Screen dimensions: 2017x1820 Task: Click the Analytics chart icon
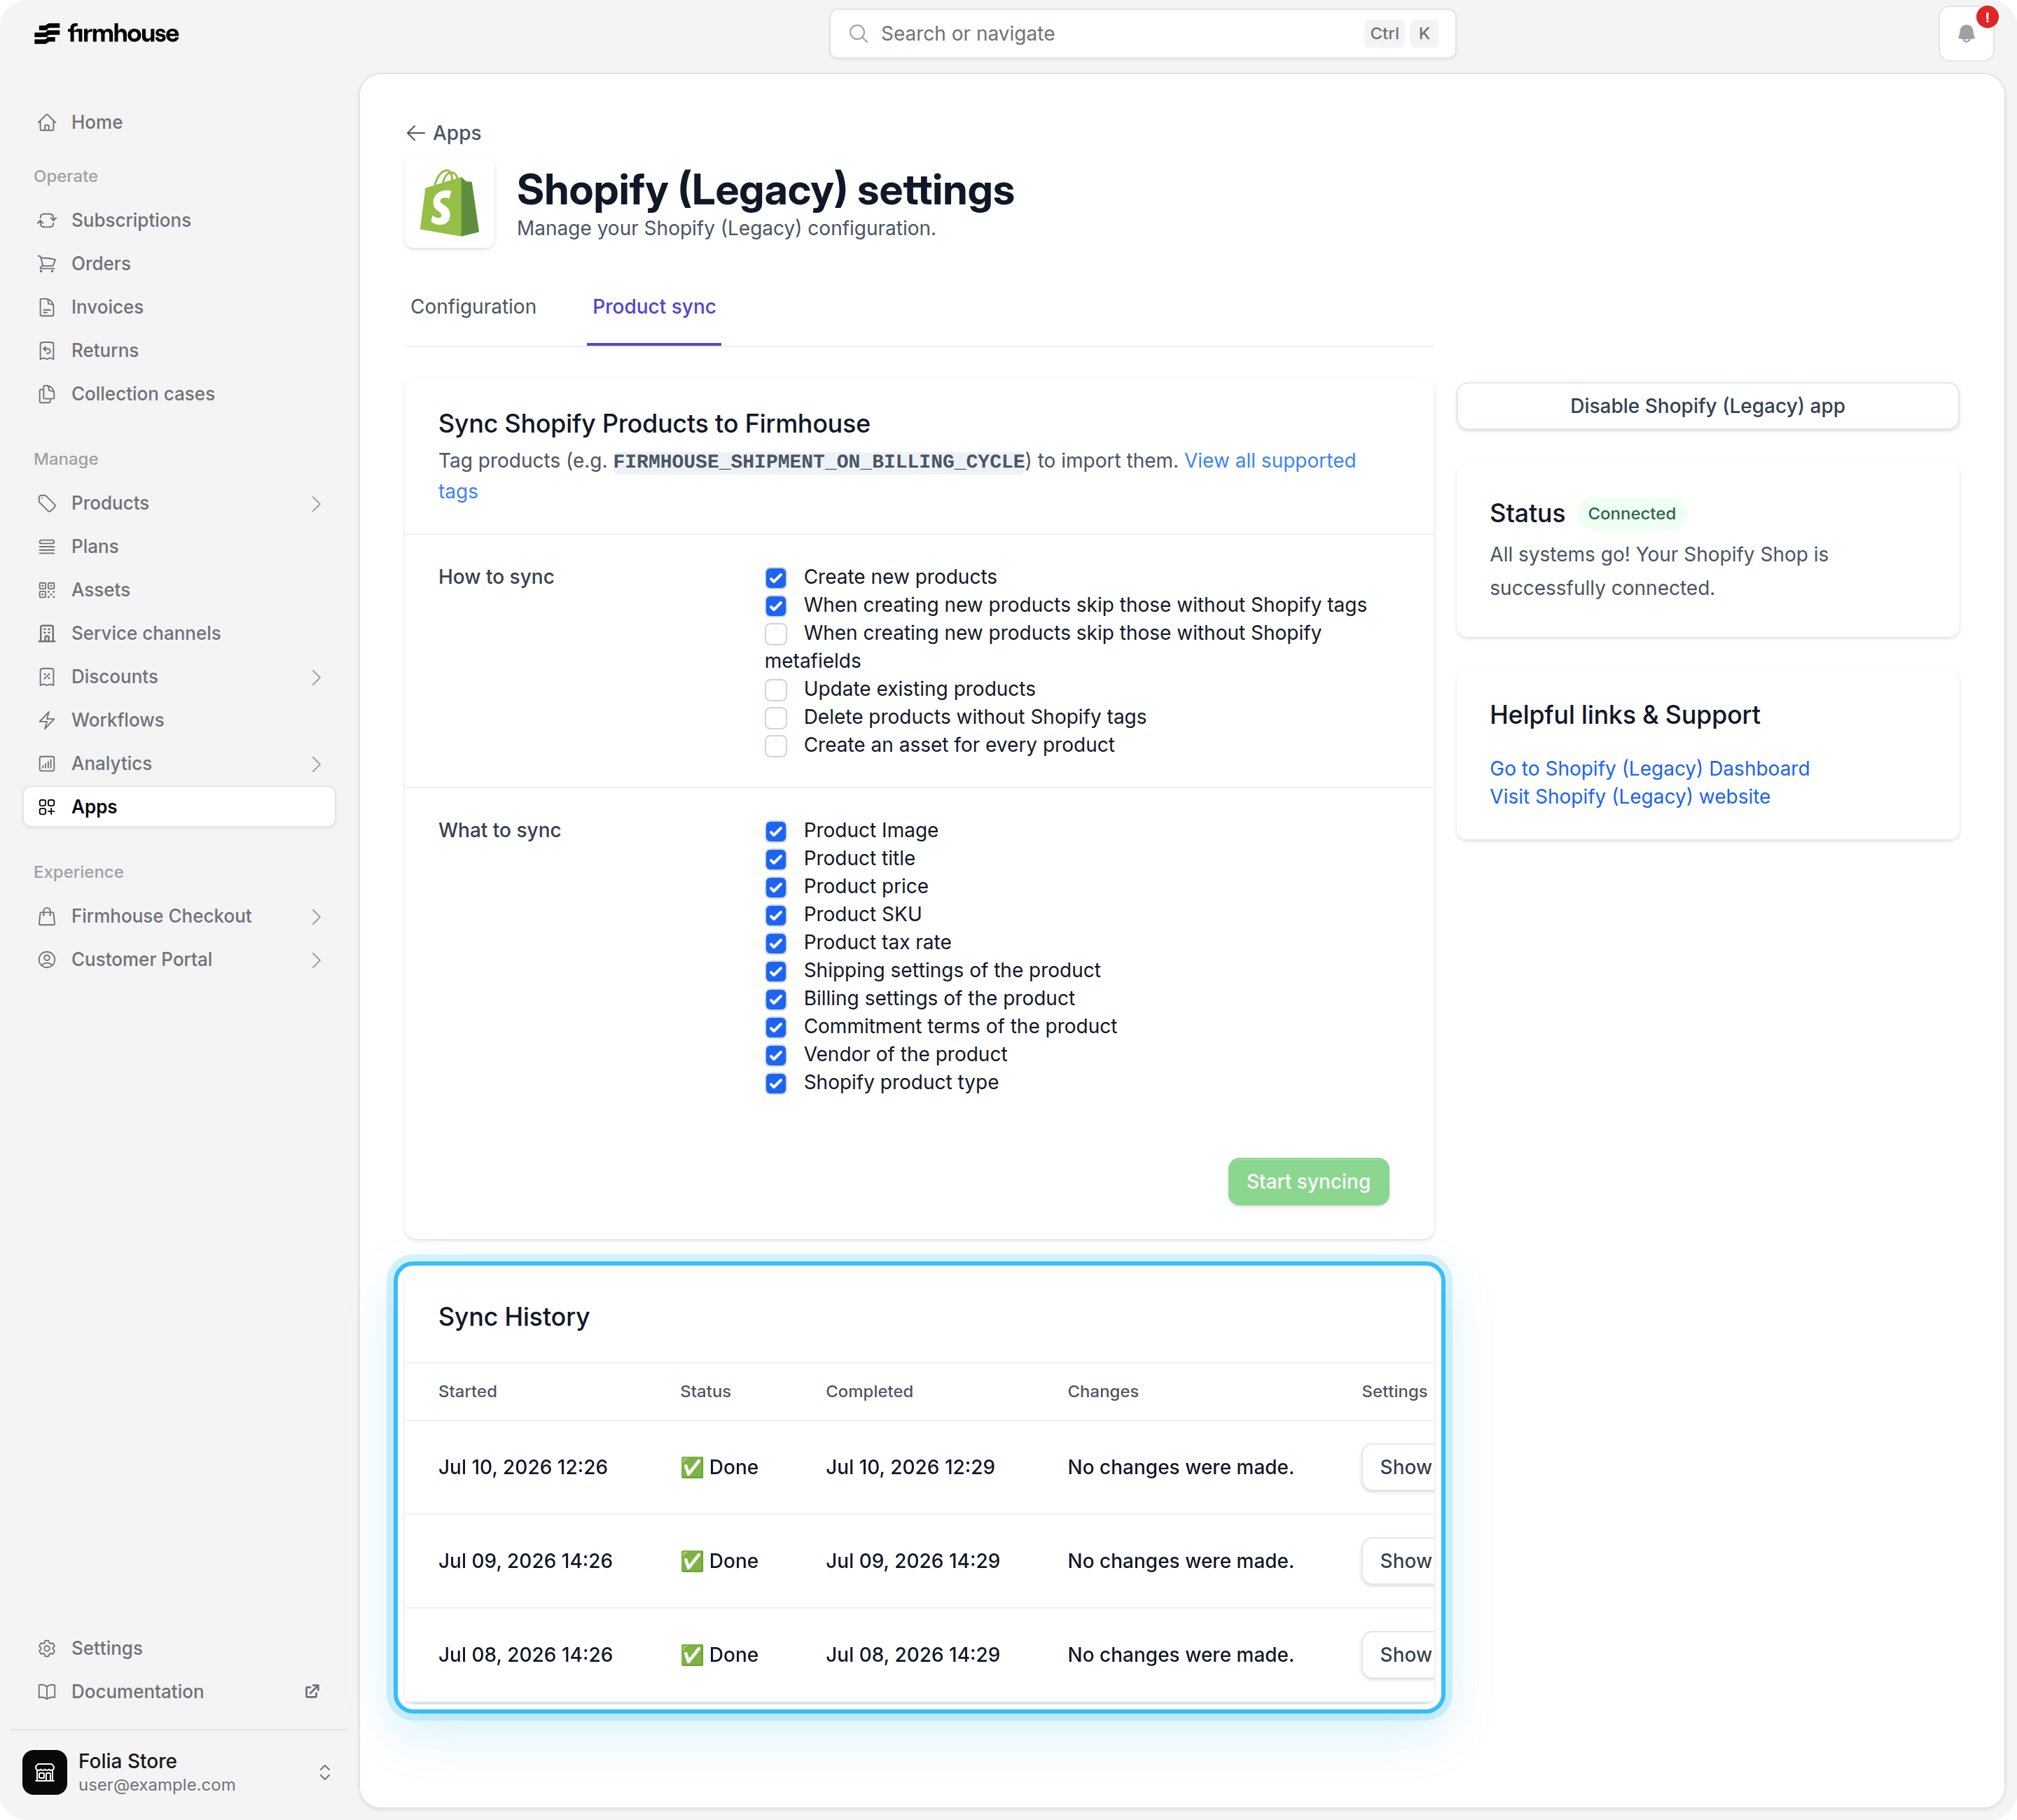pyautogui.click(x=47, y=764)
